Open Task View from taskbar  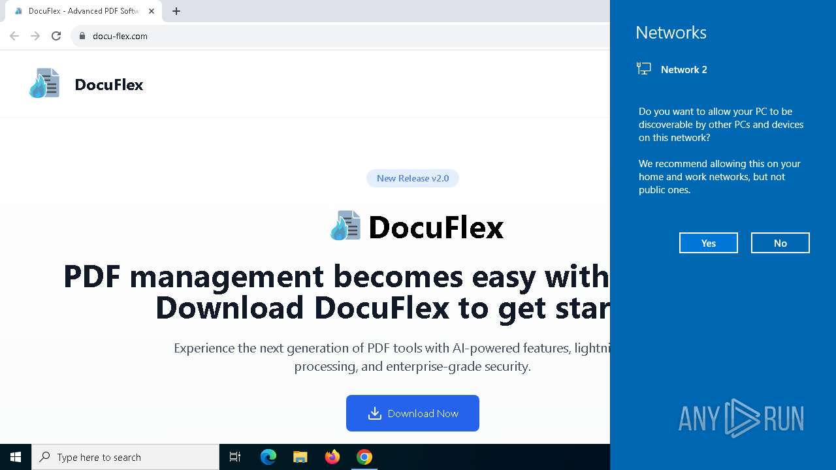pos(235,457)
